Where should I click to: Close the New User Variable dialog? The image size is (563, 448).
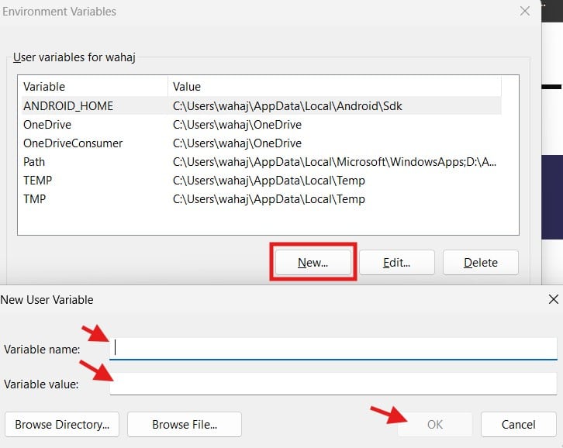(x=553, y=299)
